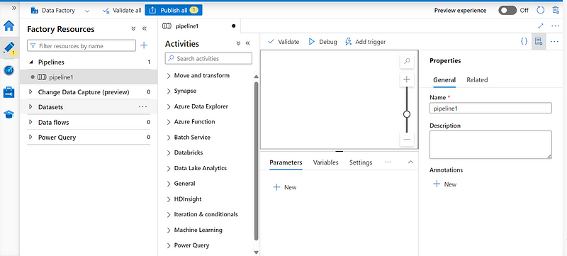Validate the pipeline
Image resolution: width=567 pixels, height=256 pixels.
coord(283,42)
